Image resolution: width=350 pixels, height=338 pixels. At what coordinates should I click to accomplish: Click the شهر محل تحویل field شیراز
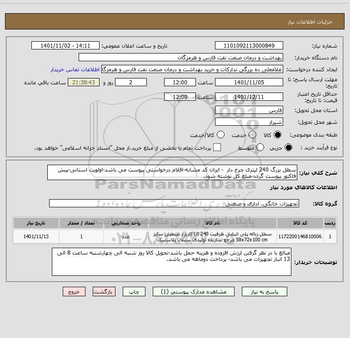pos(249,122)
